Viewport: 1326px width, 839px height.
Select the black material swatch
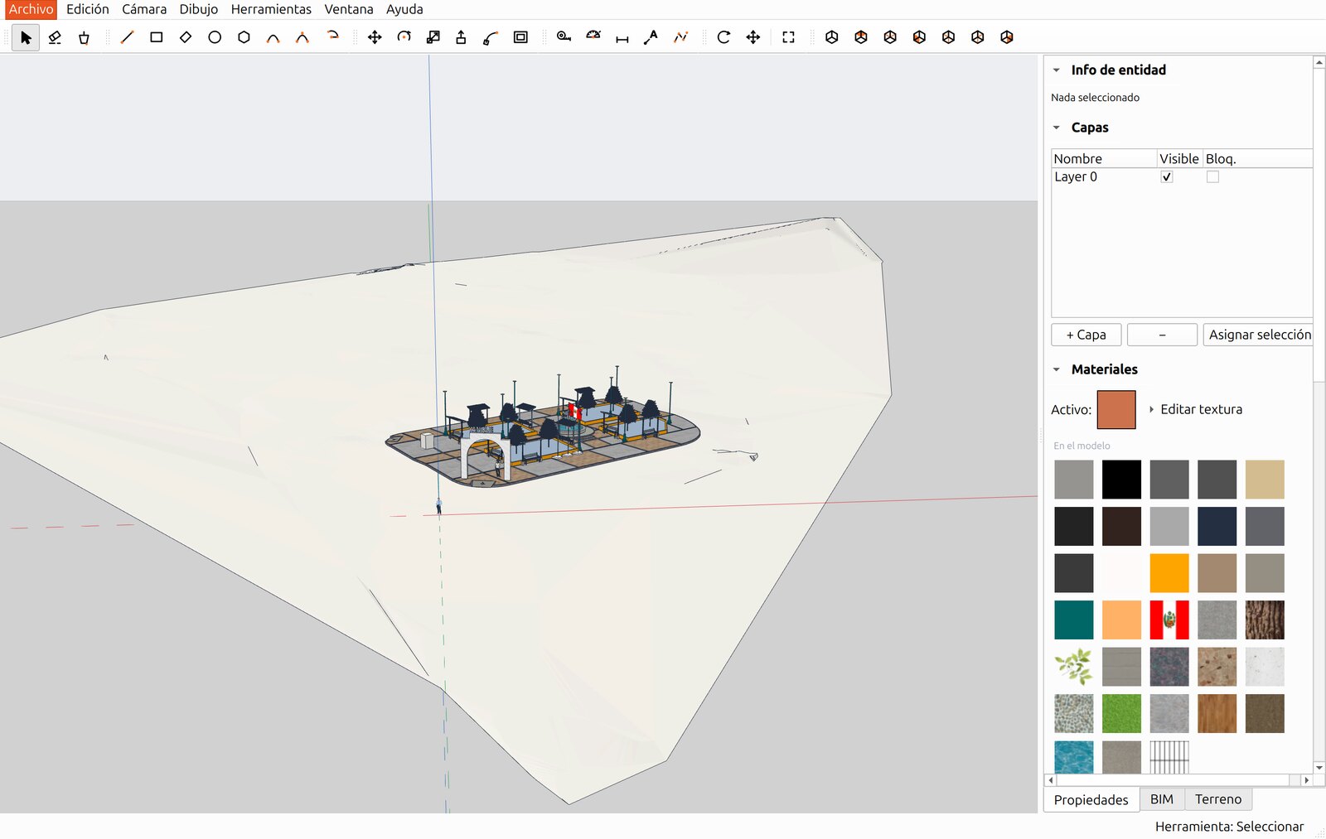pyautogui.click(x=1121, y=480)
